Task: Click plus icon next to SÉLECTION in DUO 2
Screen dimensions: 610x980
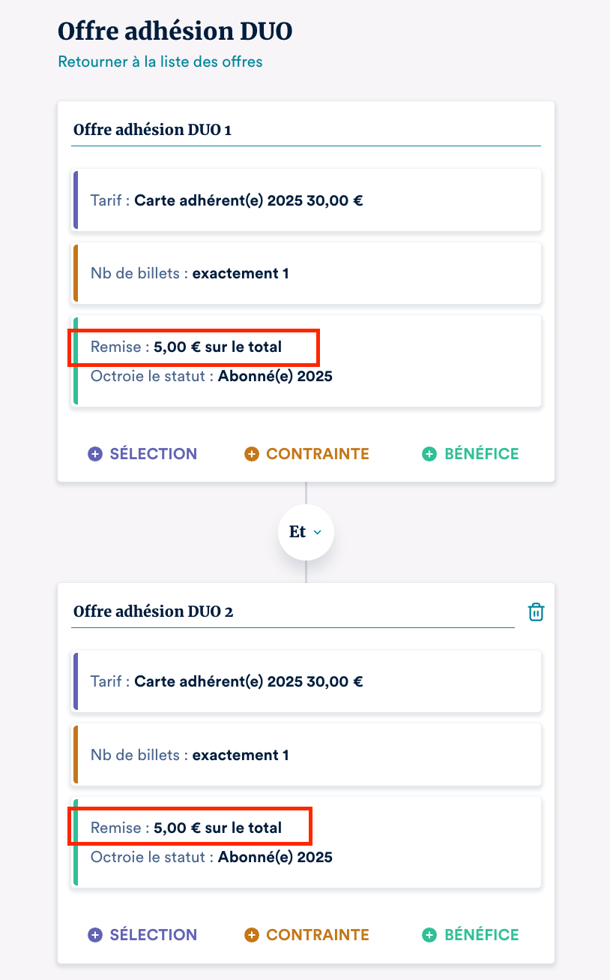Action: 94,935
